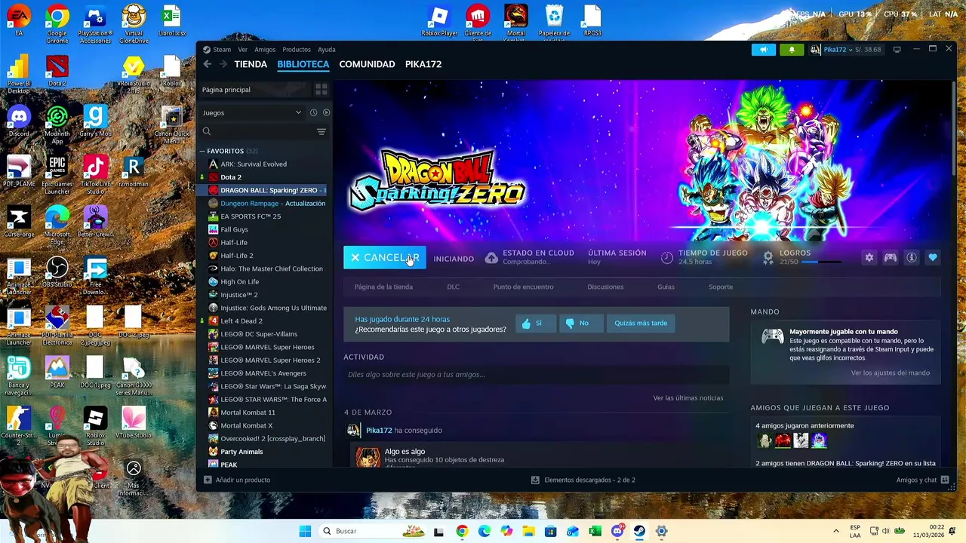
Task: Show game information (i) icon
Action: click(912, 258)
